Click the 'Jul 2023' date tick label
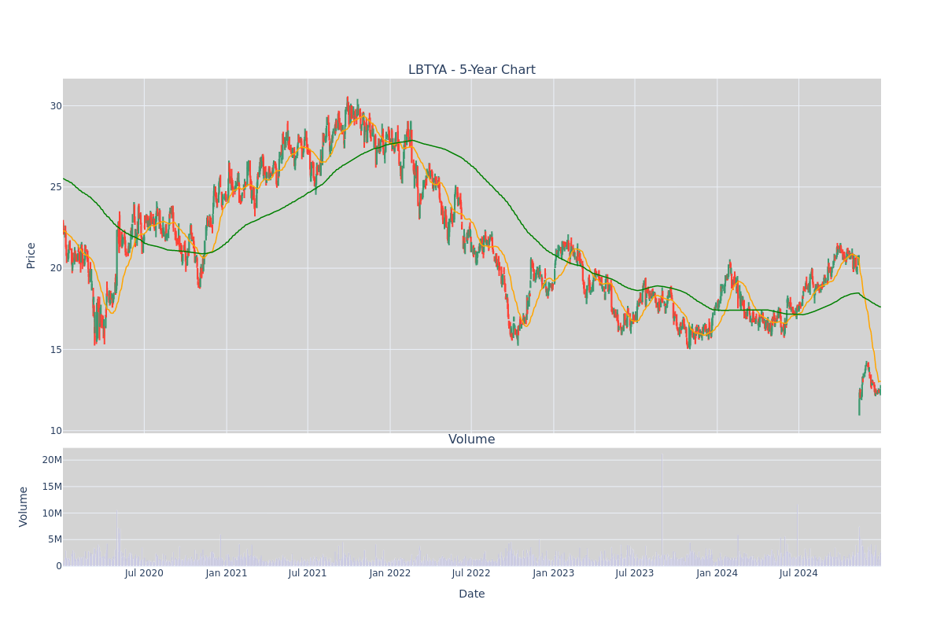 point(635,573)
